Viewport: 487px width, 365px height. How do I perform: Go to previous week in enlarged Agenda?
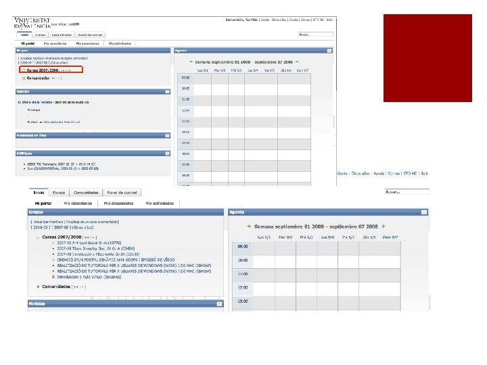pyautogui.click(x=249, y=226)
